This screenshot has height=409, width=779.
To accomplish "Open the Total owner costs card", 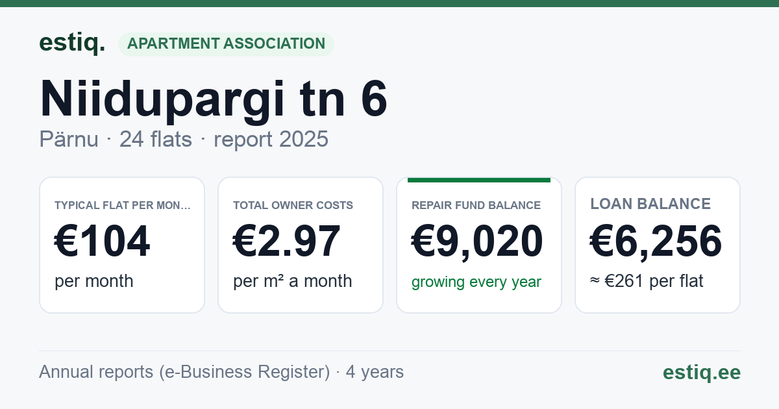I will tap(301, 245).
